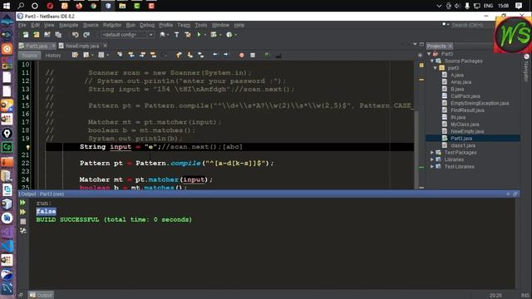Close the Projects panel tab
Screen dimensions: 532x299
pos(451,47)
